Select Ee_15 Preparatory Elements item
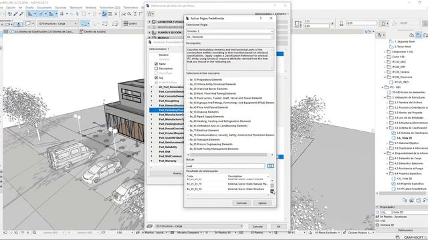Viewport: 428px width, 240px height. click(206, 79)
